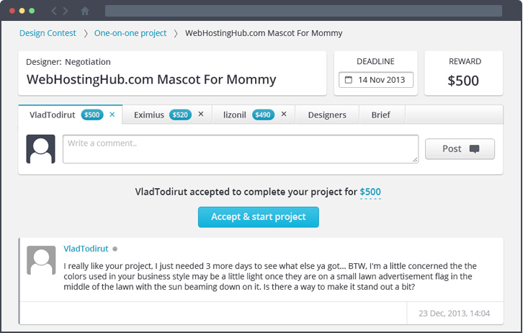The image size is (523, 333).
Task: Open the One-on-one project breadcrumb link
Action: 130,33
